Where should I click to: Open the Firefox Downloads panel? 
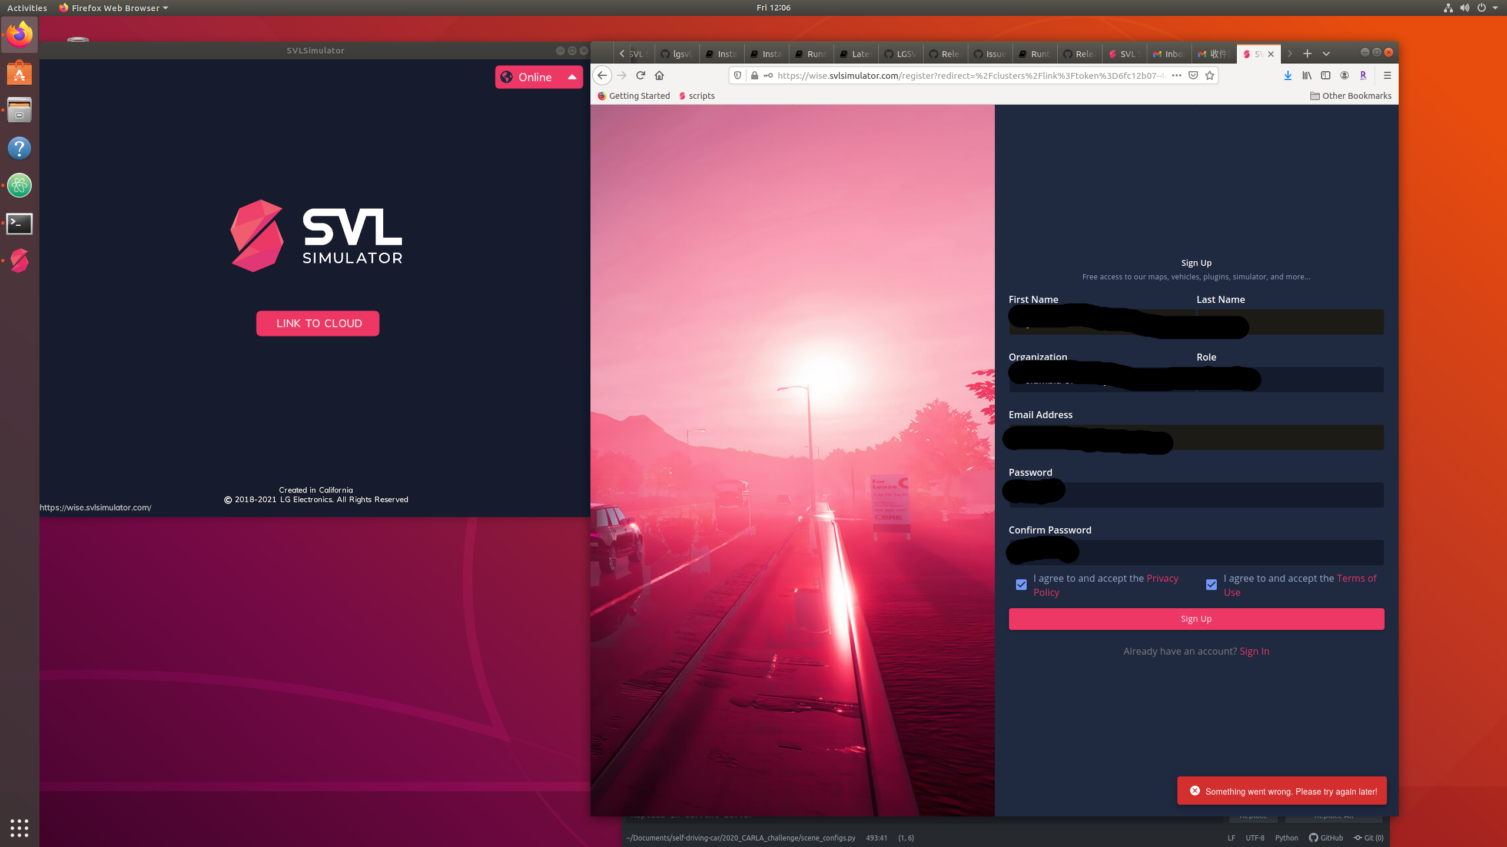coord(1287,75)
